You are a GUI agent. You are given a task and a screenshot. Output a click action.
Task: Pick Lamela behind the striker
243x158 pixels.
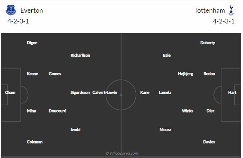(x=165, y=92)
